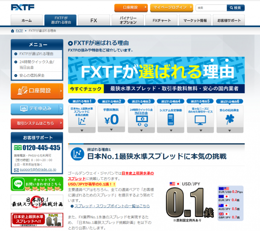260x231 pixels.
Task: Select 安心の信託保全 in side menu
Action: (x=37, y=76)
